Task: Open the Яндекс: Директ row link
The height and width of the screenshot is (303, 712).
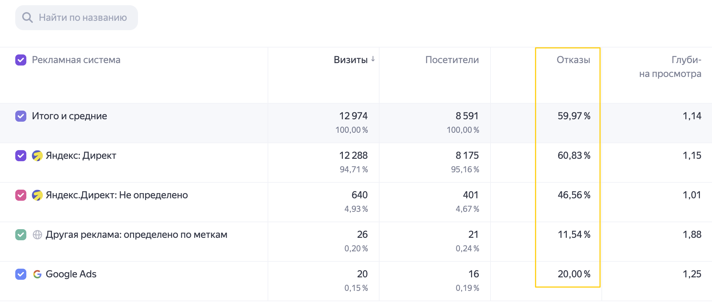Action: click(x=81, y=156)
